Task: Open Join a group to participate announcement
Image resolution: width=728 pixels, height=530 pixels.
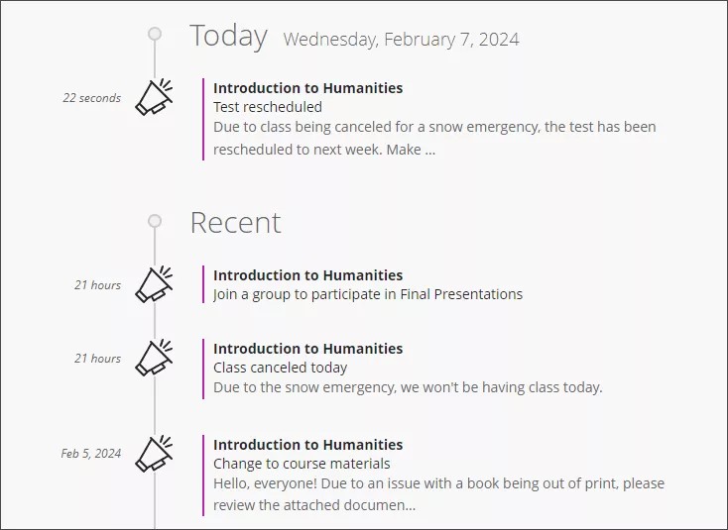Action: [x=367, y=294]
